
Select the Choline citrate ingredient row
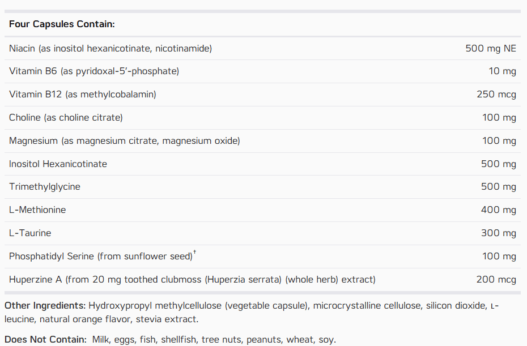pyautogui.click(x=262, y=118)
